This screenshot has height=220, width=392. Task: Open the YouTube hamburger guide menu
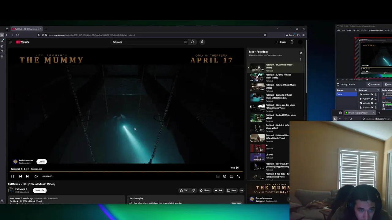coord(11,42)
